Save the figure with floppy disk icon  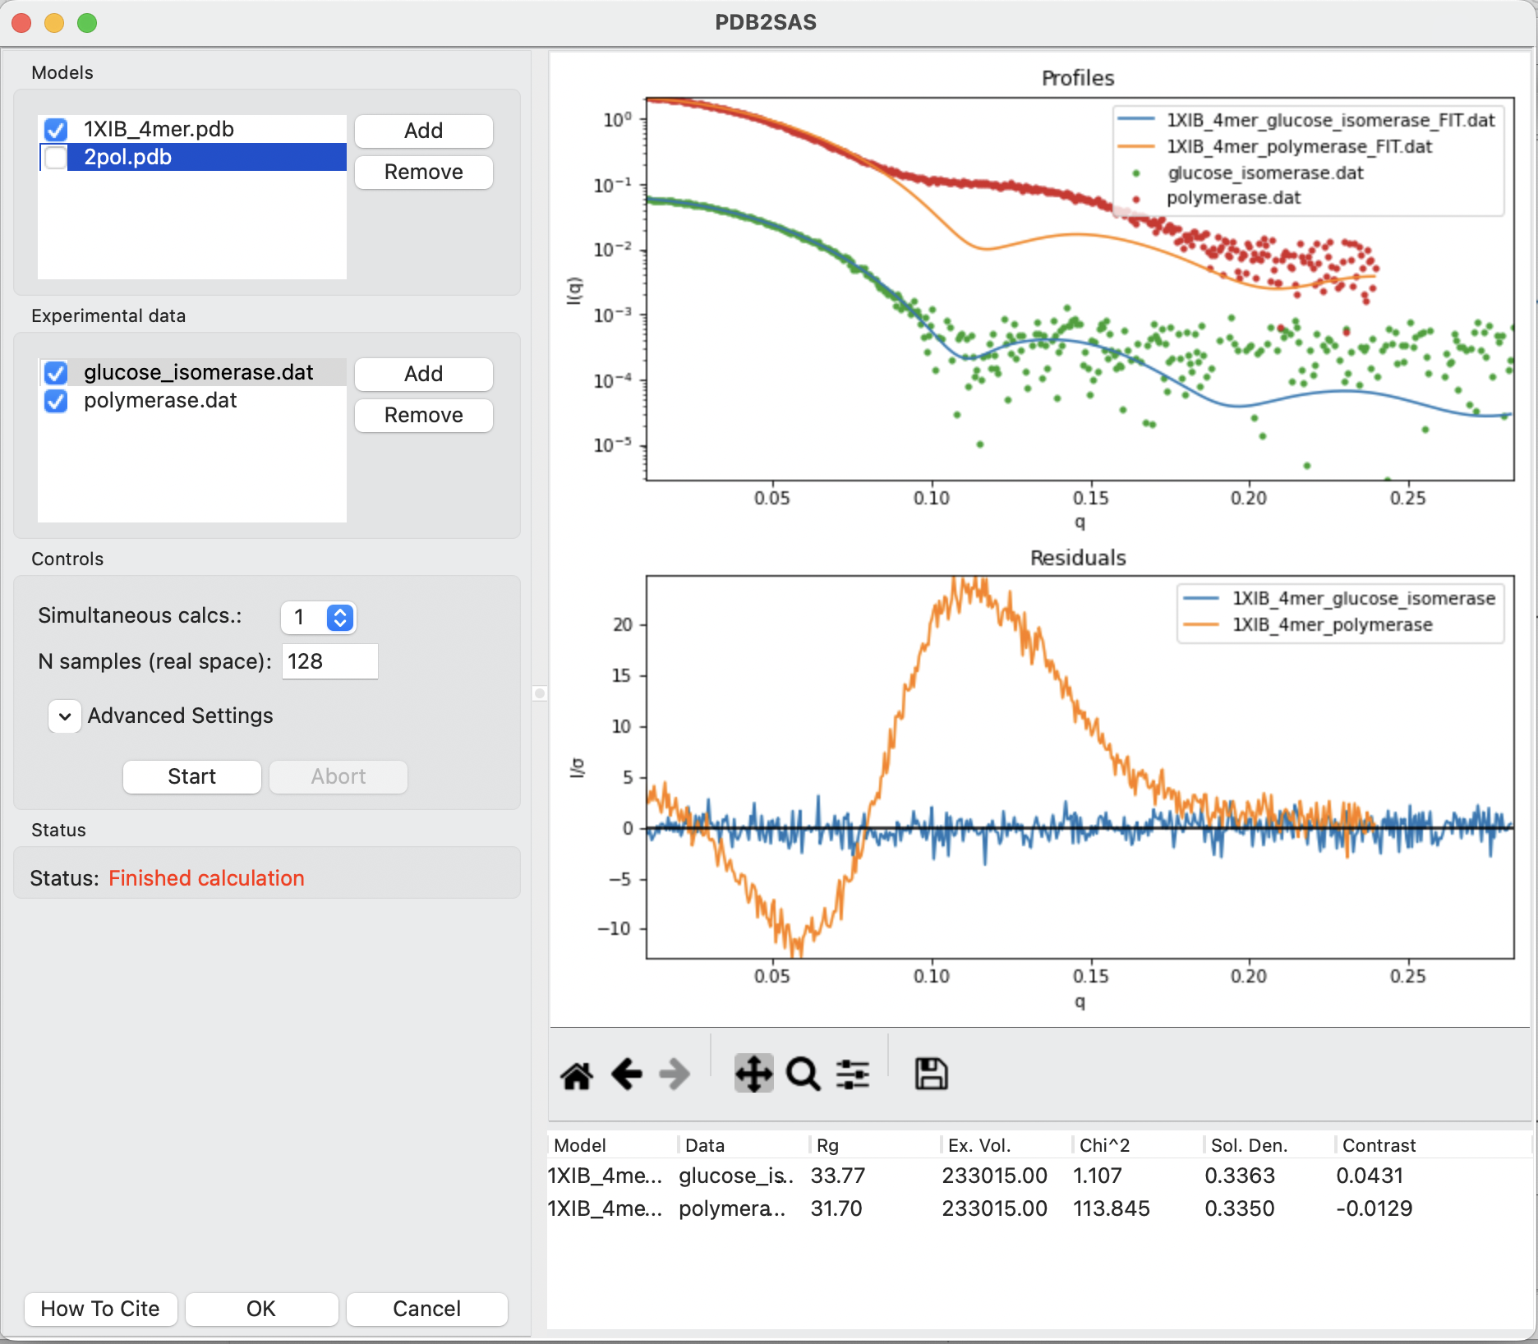pyautogui.click(x=931, y=1074)
